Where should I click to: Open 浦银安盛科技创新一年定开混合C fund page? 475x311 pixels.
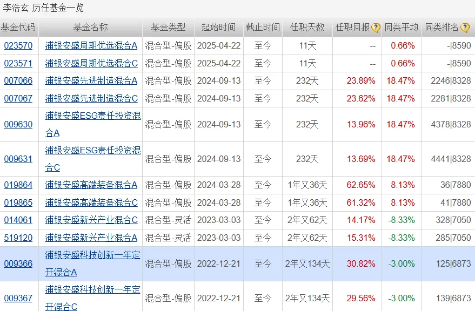point(93,298)
